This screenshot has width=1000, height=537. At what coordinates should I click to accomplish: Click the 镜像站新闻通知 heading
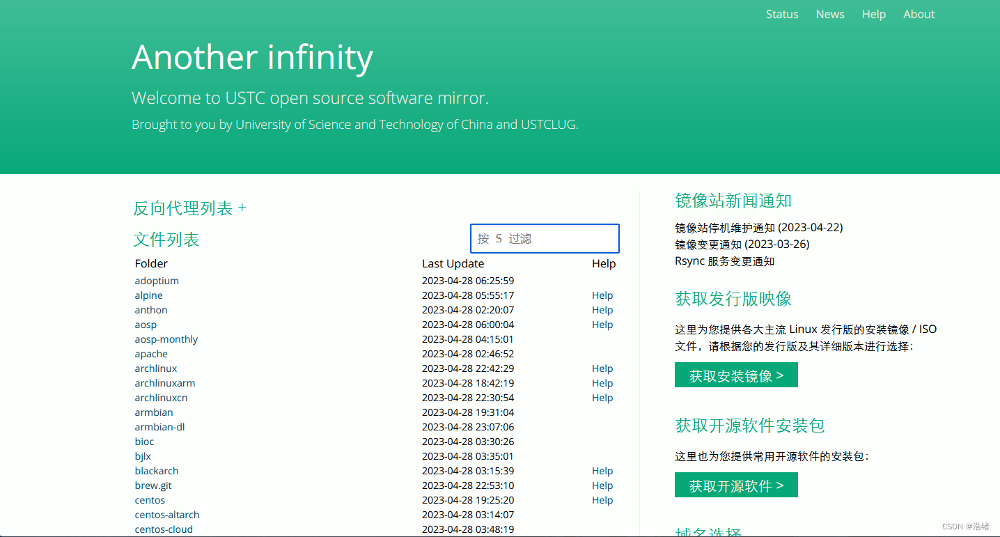coord(733,201)
